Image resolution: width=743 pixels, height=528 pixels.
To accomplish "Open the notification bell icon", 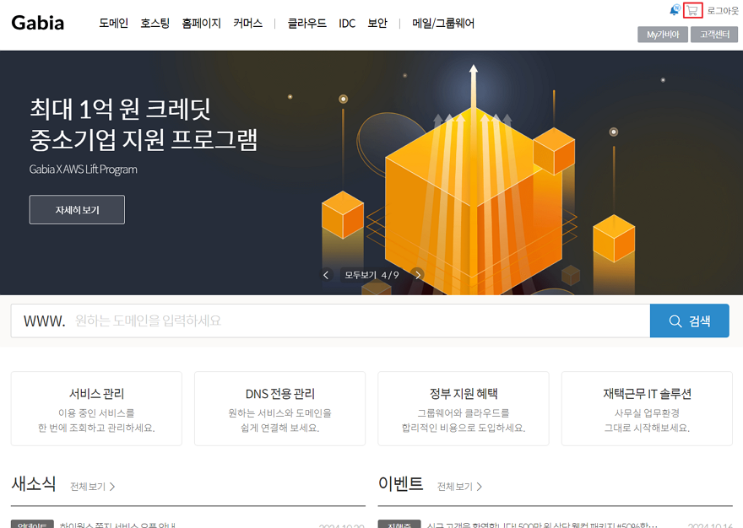I will click(x=675, y=10).
